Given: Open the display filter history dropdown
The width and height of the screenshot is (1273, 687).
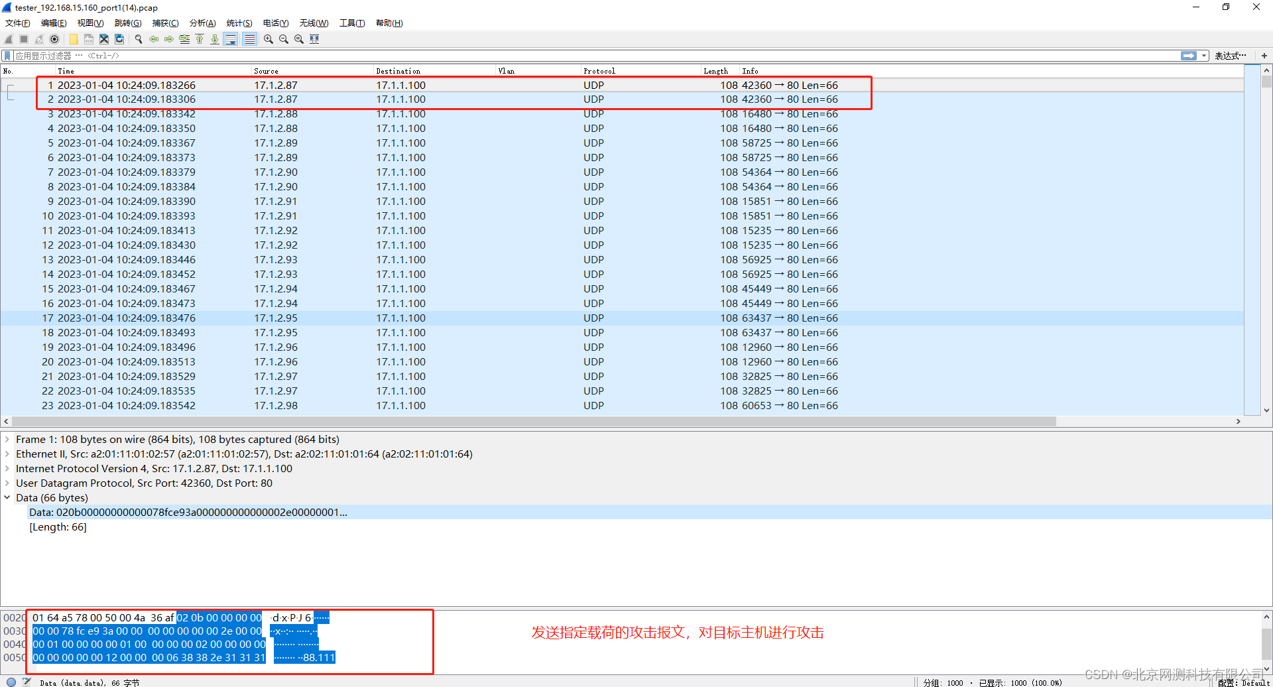Looking at the screenshot, I should 1204,56.
